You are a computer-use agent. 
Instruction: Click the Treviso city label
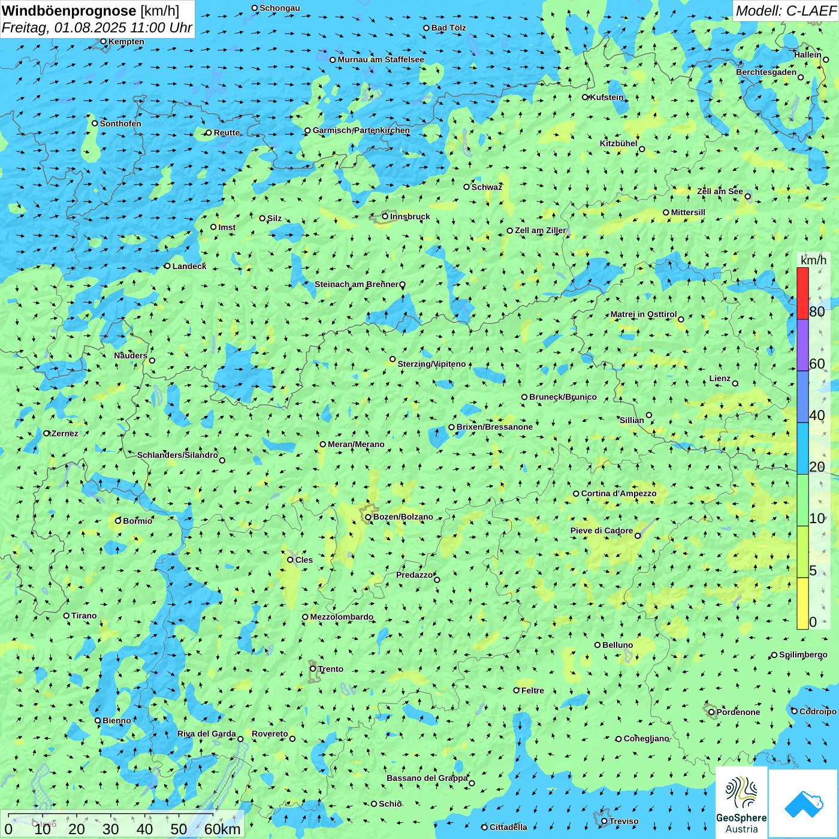pos(624,821)
